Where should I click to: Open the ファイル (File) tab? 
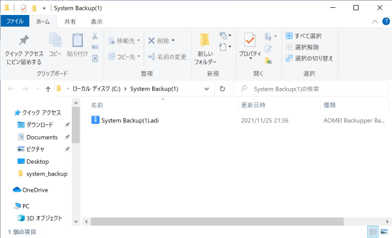tap(15, 22)
